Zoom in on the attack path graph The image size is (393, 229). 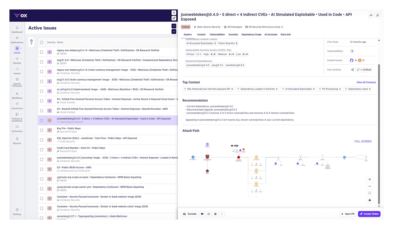coord(370,179)
